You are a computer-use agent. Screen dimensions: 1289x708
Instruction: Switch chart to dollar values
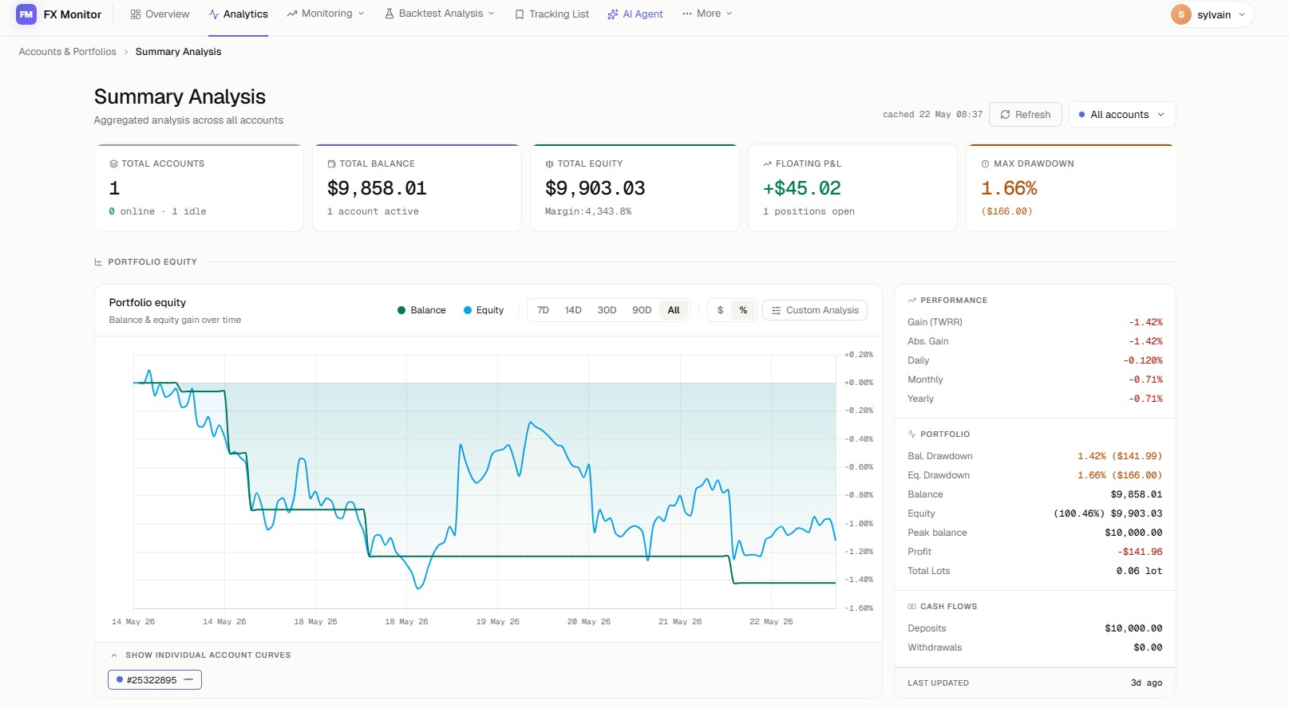click(721, 310)
